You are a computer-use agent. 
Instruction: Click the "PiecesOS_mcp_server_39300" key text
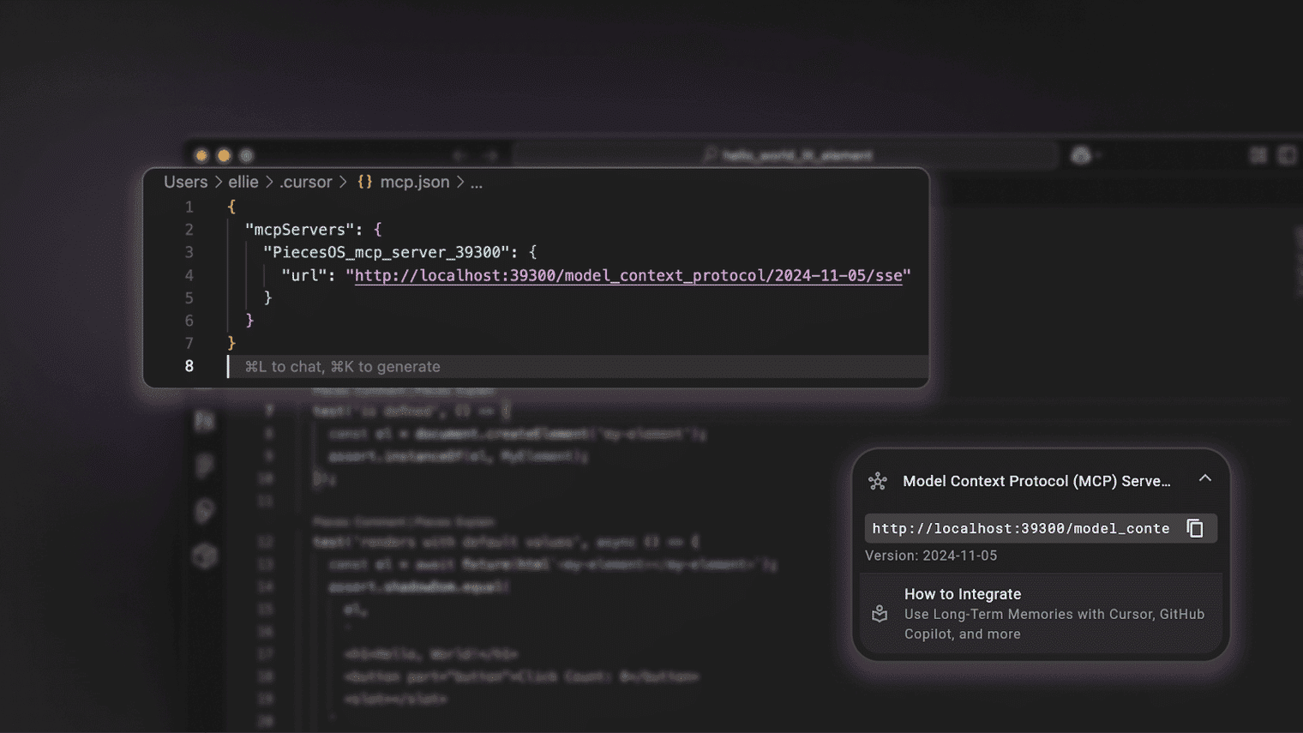pyautogui.click(x=386, y=252)
